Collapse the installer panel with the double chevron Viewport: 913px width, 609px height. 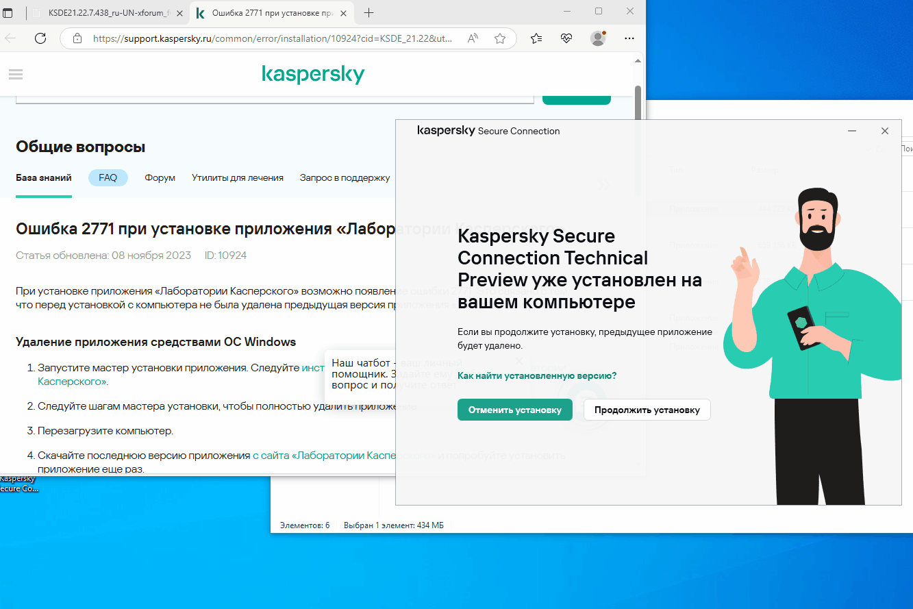[x=605, y=185]
